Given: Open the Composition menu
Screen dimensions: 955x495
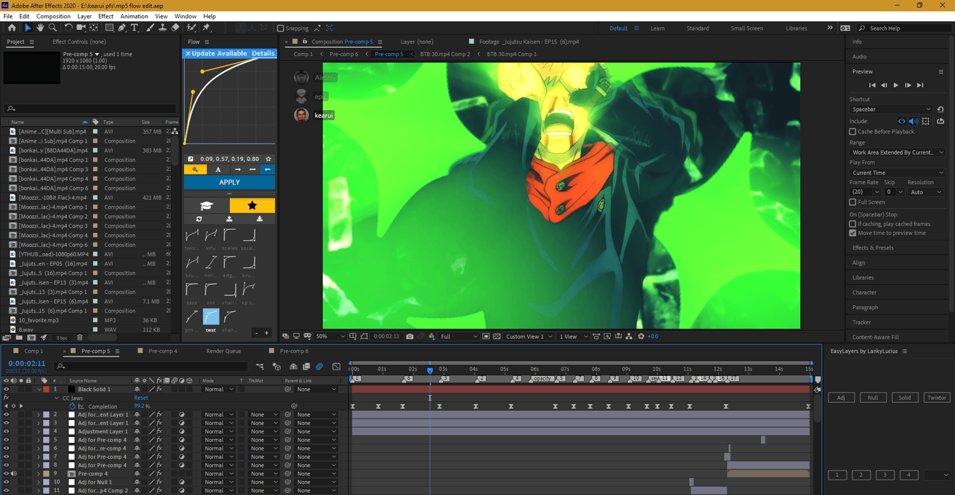Looking at the screenshot, I should (53, 16).
